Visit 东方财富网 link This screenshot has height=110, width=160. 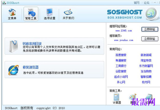[146, 66]
